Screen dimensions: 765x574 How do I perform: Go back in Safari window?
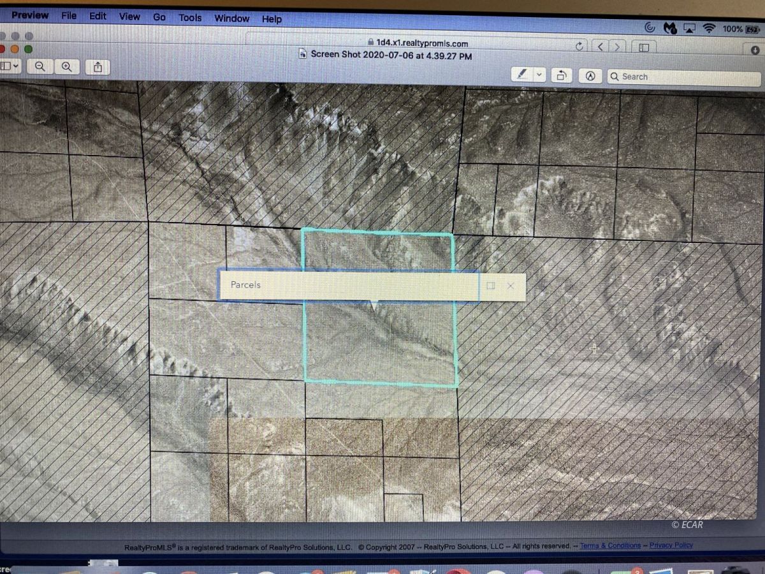click(601, 47)
